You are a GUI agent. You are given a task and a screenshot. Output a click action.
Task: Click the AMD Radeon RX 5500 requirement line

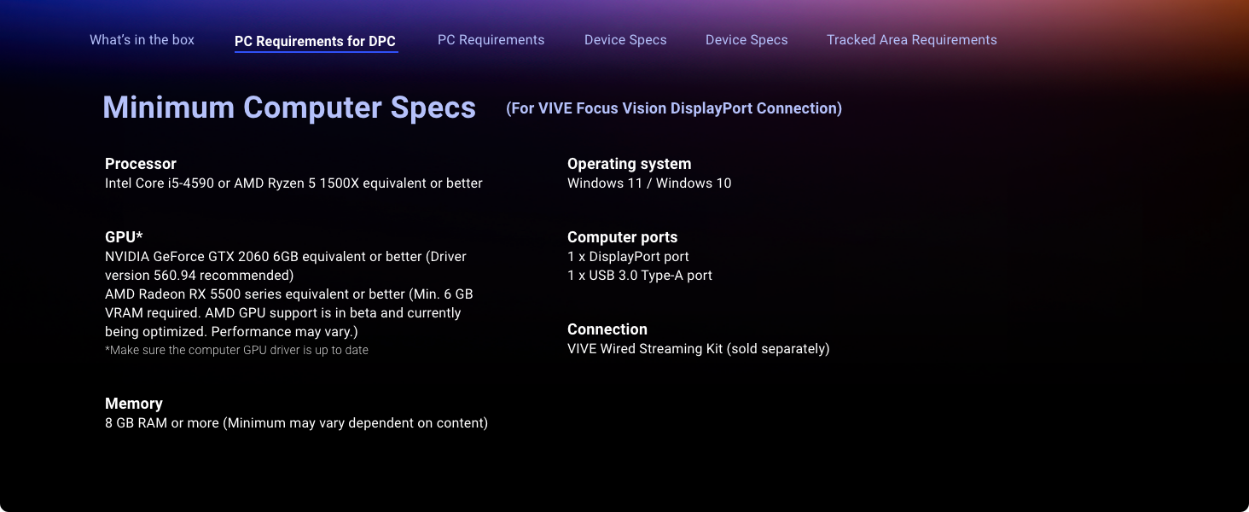(x=289, y=312)
